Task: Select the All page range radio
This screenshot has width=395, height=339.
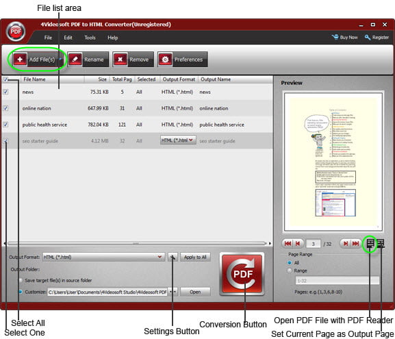Action: 290,262
